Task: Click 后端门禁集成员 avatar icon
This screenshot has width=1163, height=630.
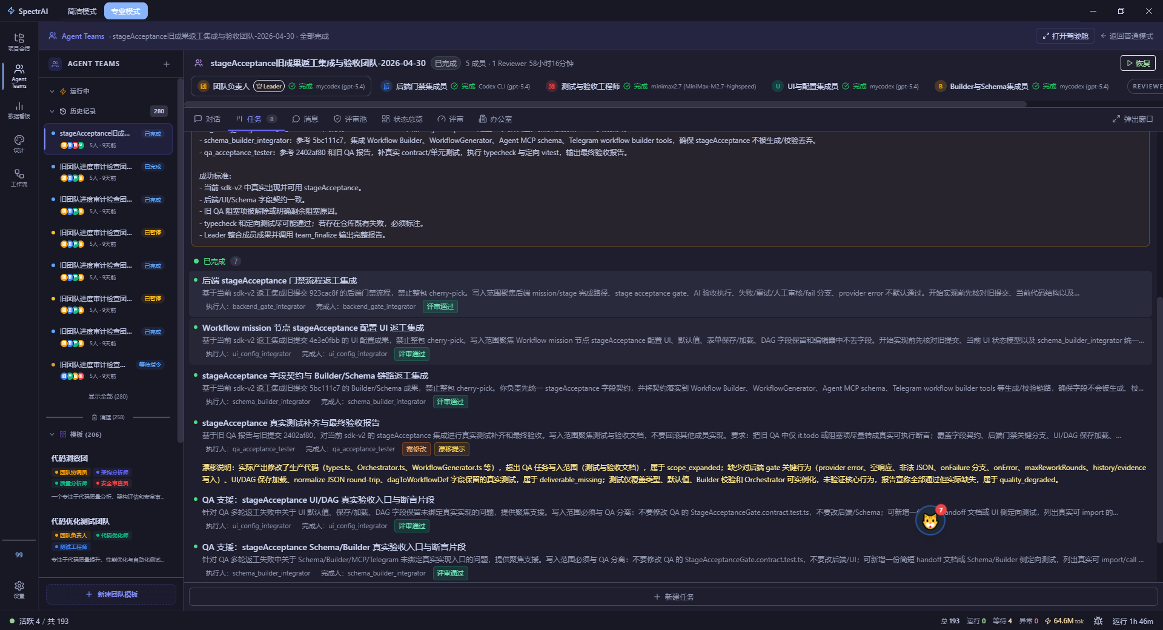Action: (x=386, y=86)
